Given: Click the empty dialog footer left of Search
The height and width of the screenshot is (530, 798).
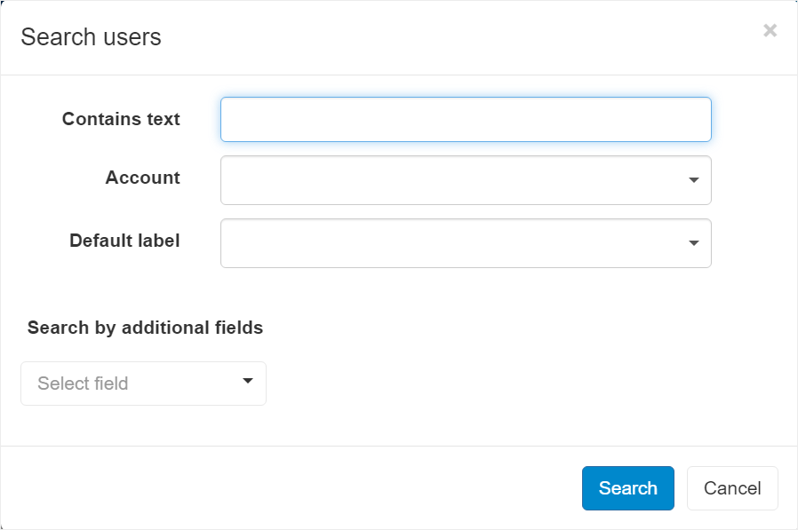Looking at the screenshot, I should [x=293, y=488].
